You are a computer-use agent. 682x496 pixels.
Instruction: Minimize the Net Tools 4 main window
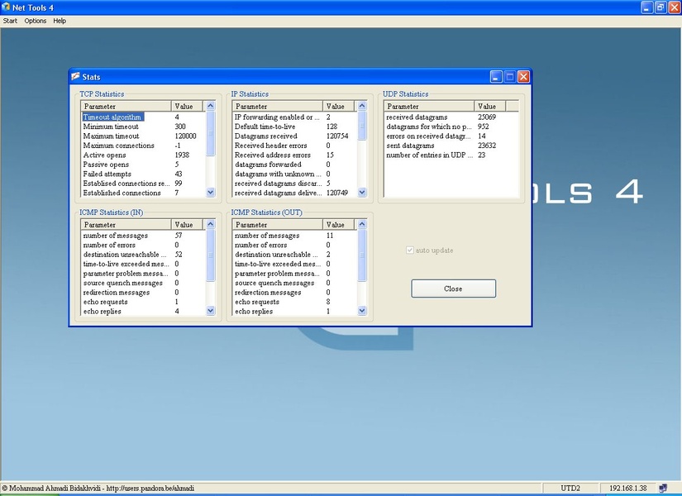(x=647, y=7)
